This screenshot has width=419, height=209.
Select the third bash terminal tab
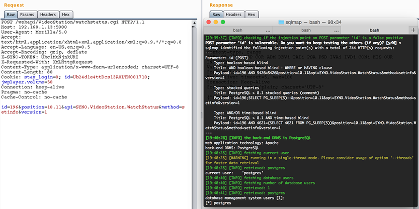[375, 30]
